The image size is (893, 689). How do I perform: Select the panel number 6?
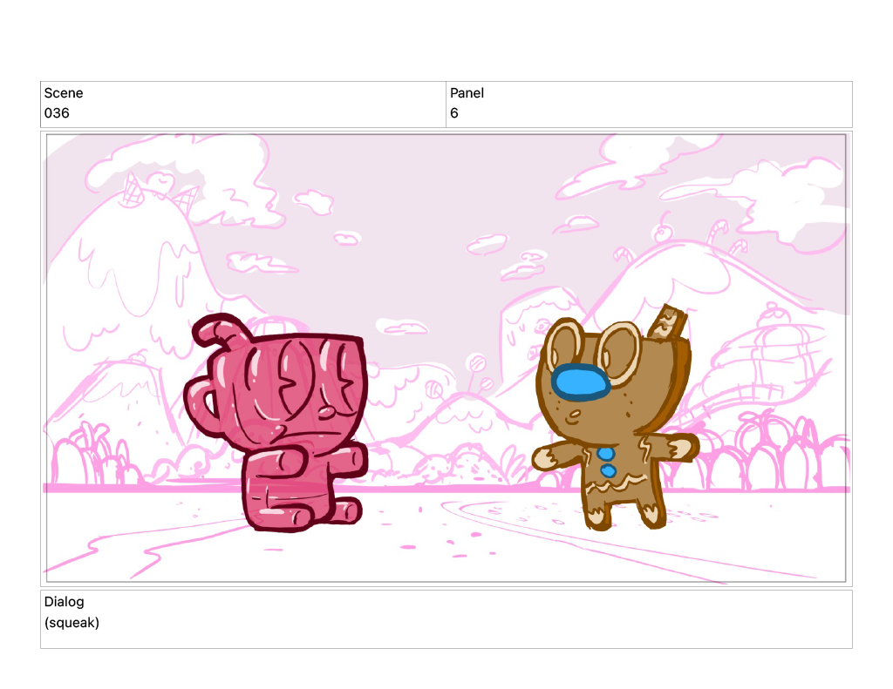[454, 113]
